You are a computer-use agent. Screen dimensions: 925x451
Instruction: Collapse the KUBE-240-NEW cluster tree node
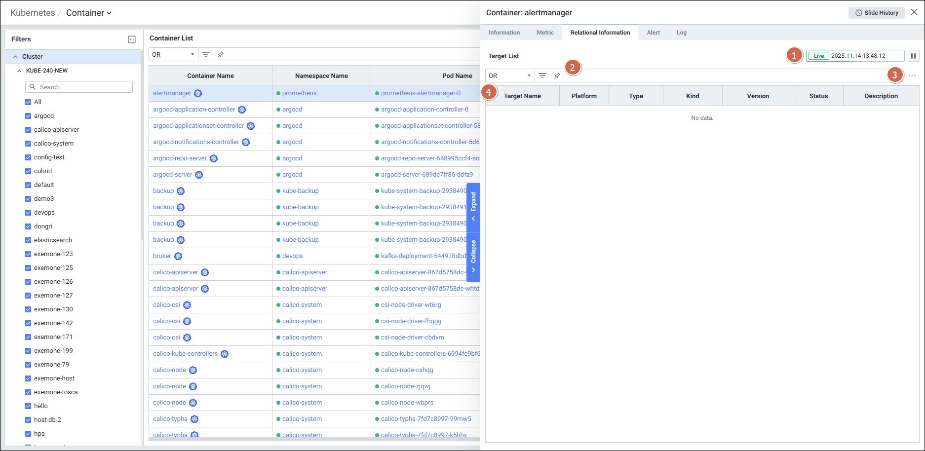[x=19, y=71]
